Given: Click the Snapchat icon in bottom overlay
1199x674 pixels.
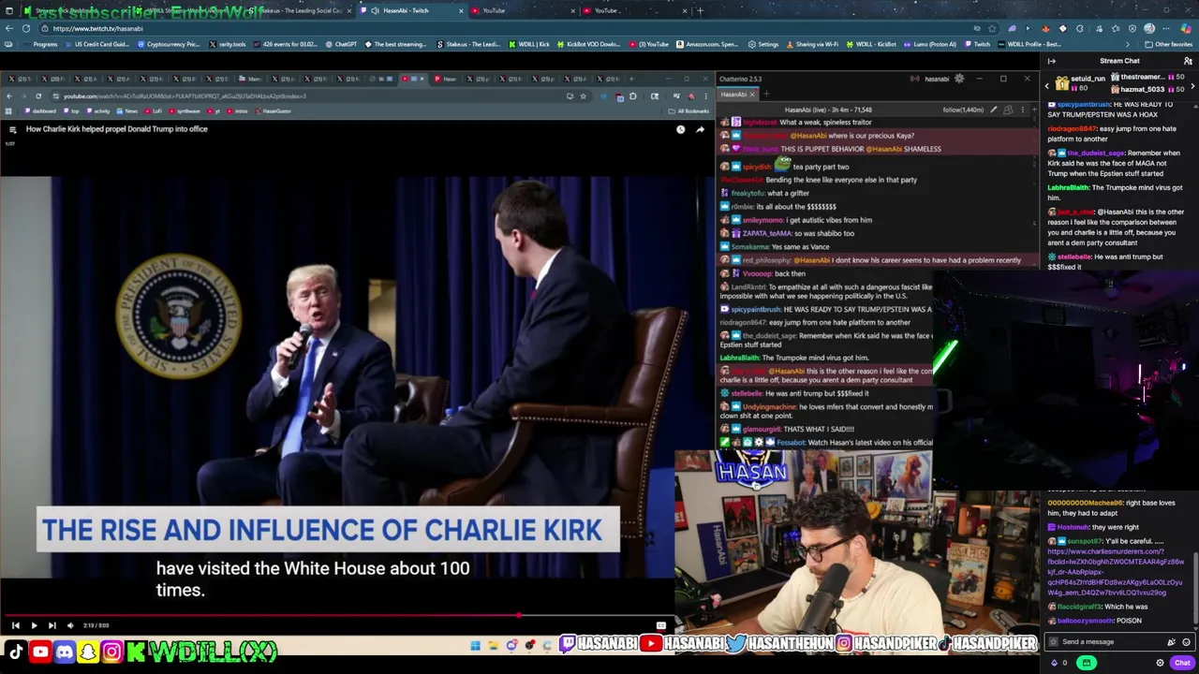Looking at the screenshot, I should 88,651.
